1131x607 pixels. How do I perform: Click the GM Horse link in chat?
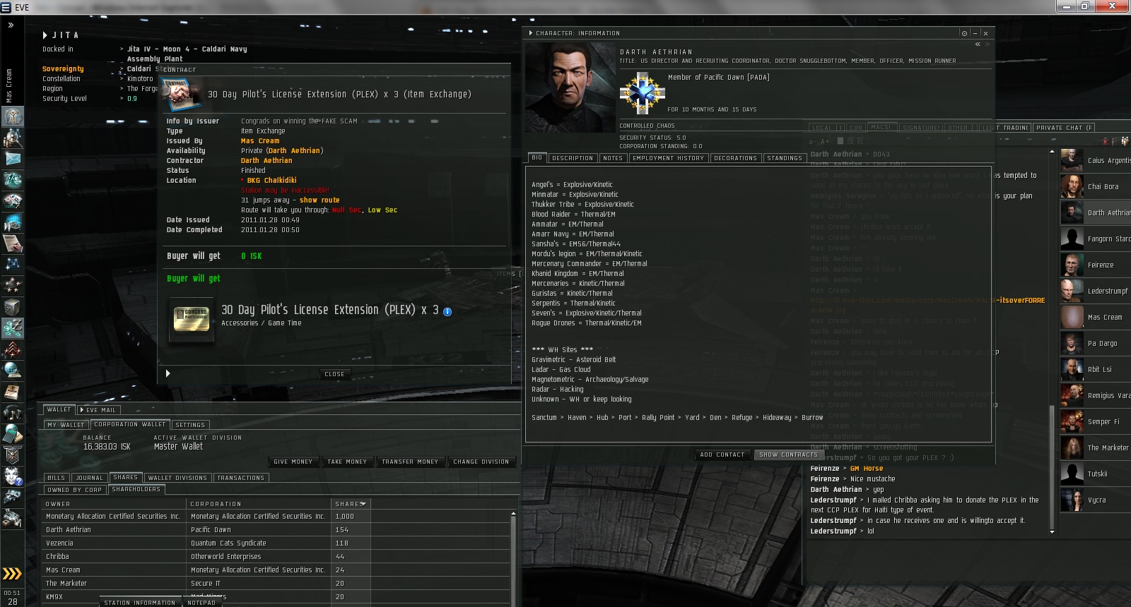[x=867, y=469]
